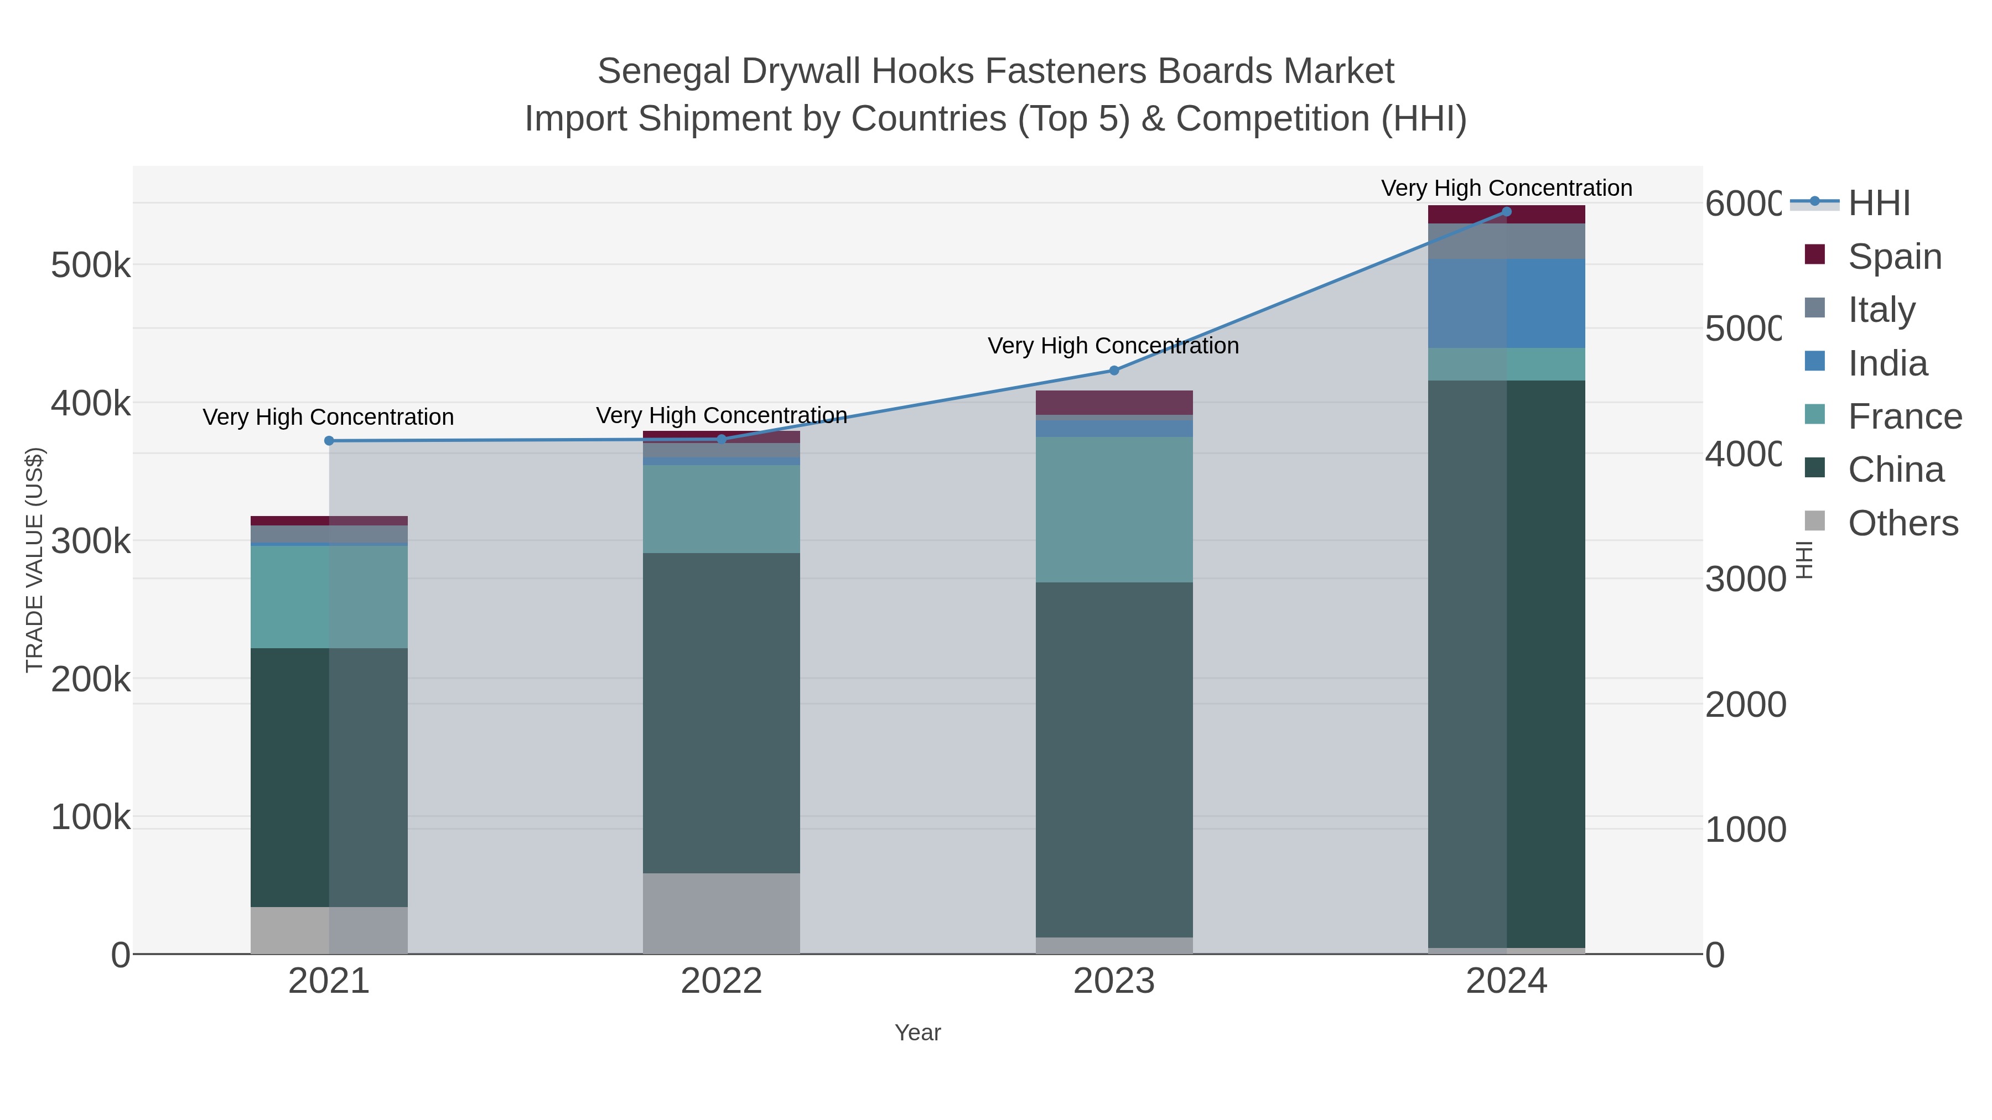
Task: Toggle the China legend entry
Action: (x=1875, y=469)
